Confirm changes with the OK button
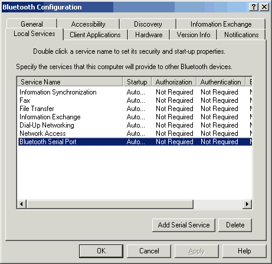Screen dimensions: 272x264 [x=101, y=251]
